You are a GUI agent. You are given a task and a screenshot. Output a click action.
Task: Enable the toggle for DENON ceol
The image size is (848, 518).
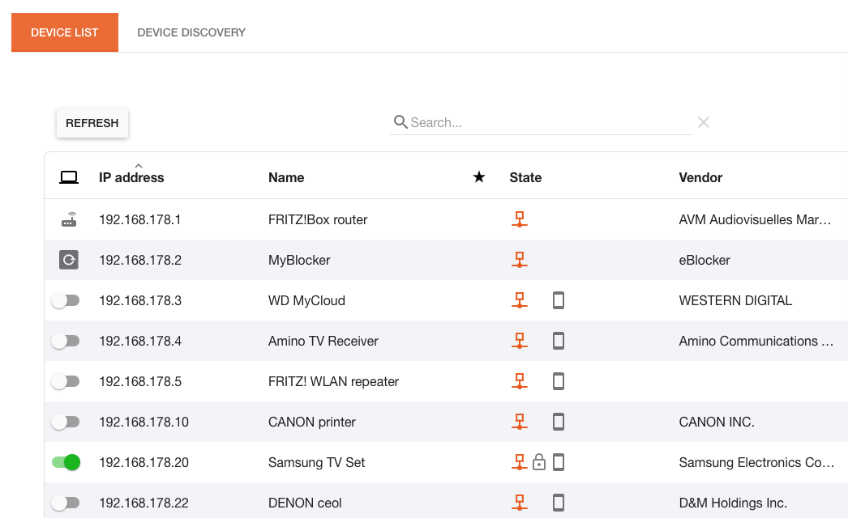(66, 503)
